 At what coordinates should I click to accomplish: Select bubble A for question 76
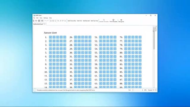click(126, 37)
